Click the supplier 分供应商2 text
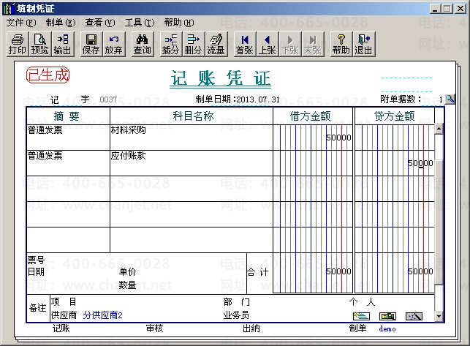 pyautogui.click(x=103, y=315)
